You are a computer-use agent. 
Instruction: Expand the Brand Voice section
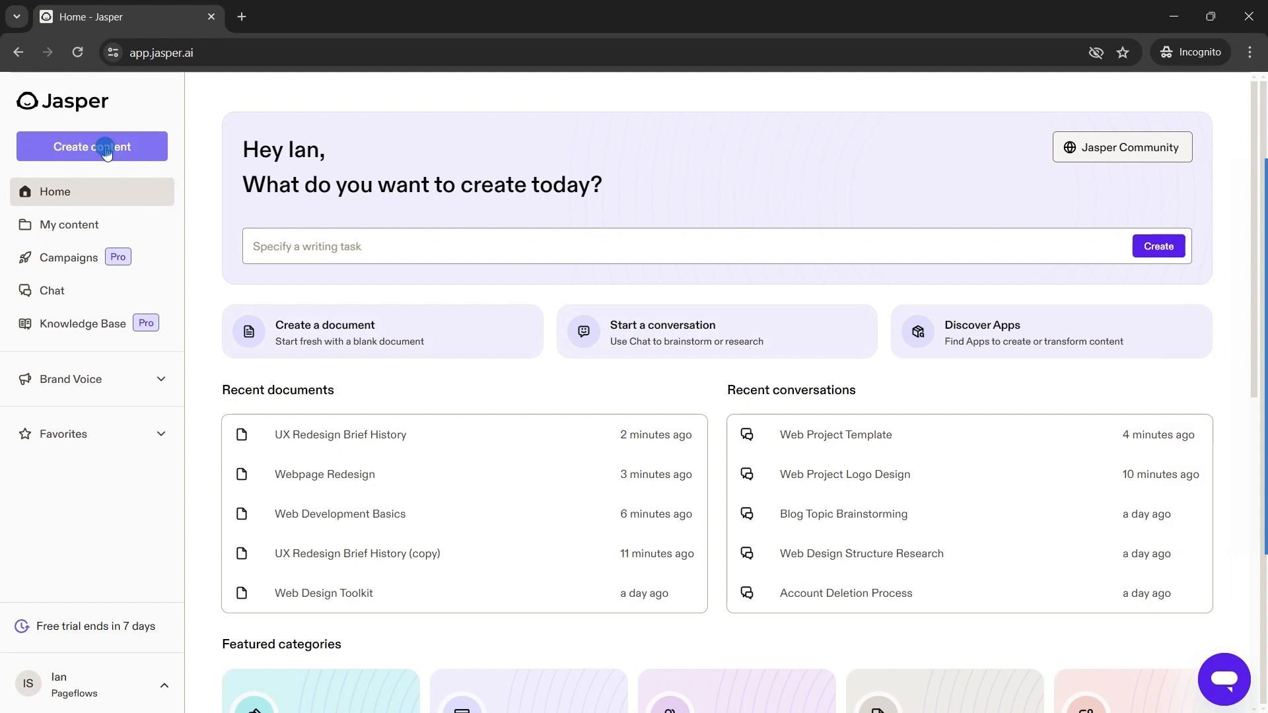(x=161, y=379)
